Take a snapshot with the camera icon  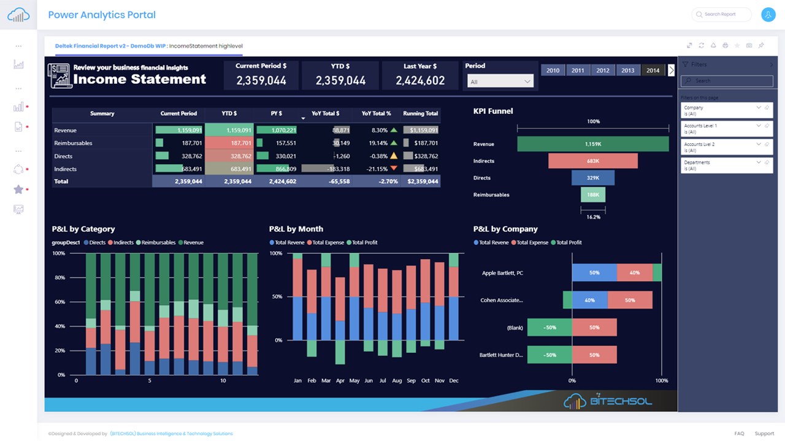point(749,45)
